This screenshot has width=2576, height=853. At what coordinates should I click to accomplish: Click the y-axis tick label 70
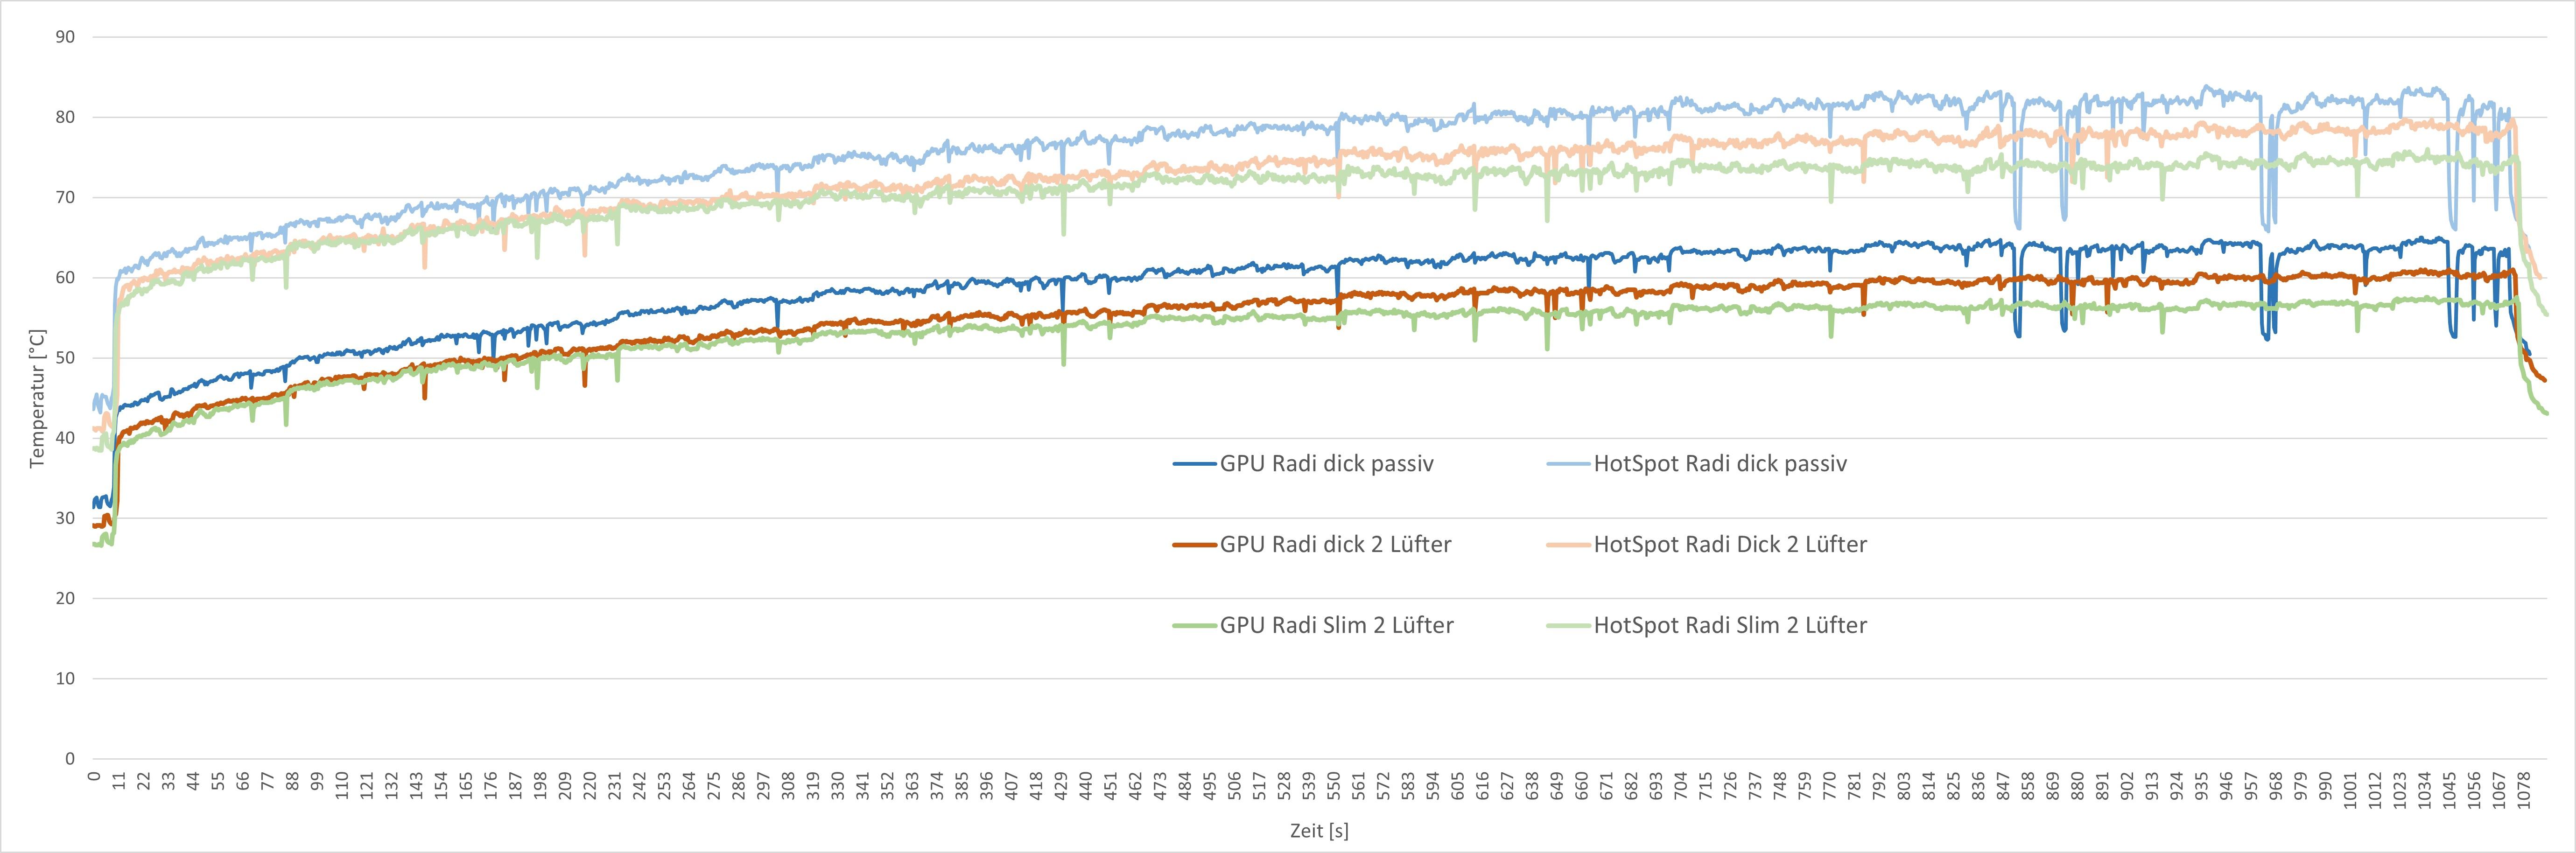65,197
